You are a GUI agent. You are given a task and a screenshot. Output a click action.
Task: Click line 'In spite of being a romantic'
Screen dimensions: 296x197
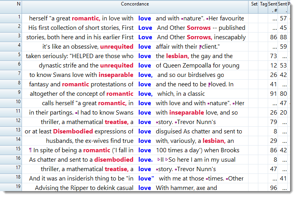81,150
